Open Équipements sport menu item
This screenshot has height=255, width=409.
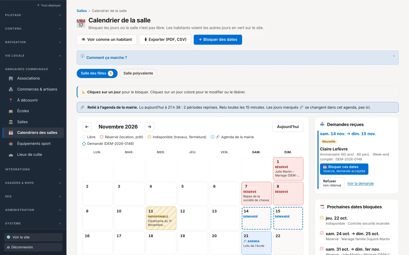(33, 144)
